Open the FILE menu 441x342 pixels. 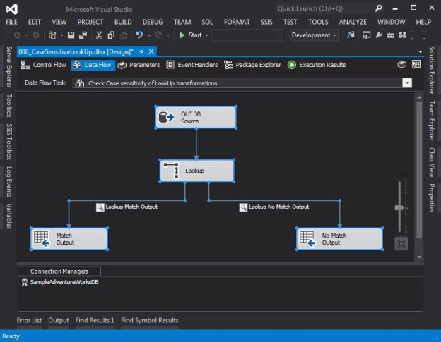pyautogui.click(x=11, y=22)
